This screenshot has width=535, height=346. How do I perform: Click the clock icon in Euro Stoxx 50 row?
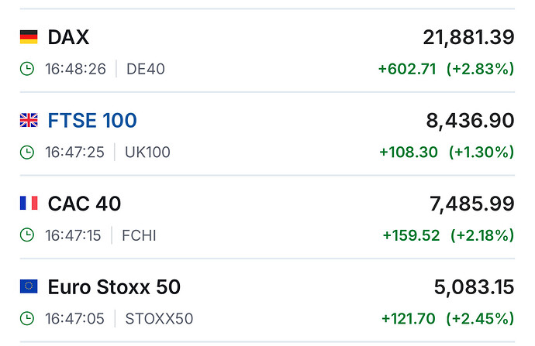(27, 319)
